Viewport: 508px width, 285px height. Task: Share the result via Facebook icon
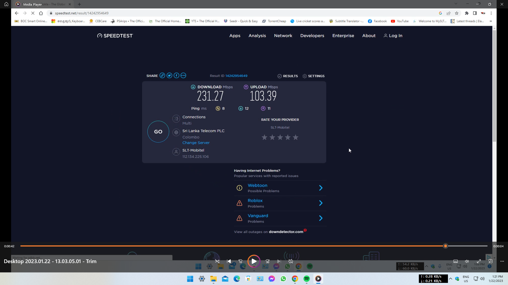[176, 76]
